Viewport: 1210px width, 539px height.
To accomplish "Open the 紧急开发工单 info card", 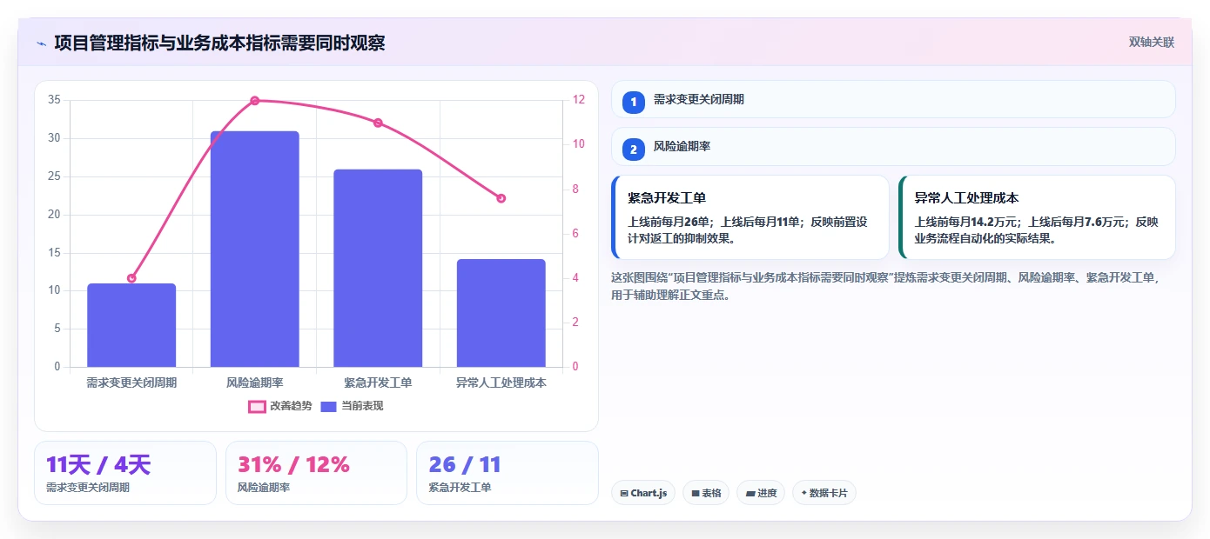I will [750, 217].
